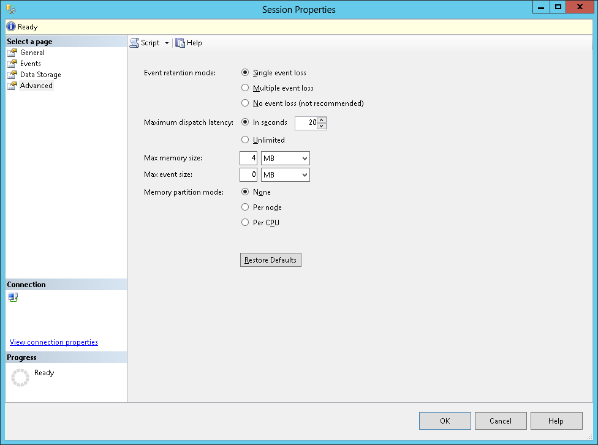Choose No event loss retention mode
598x445 pixels.
245,103
